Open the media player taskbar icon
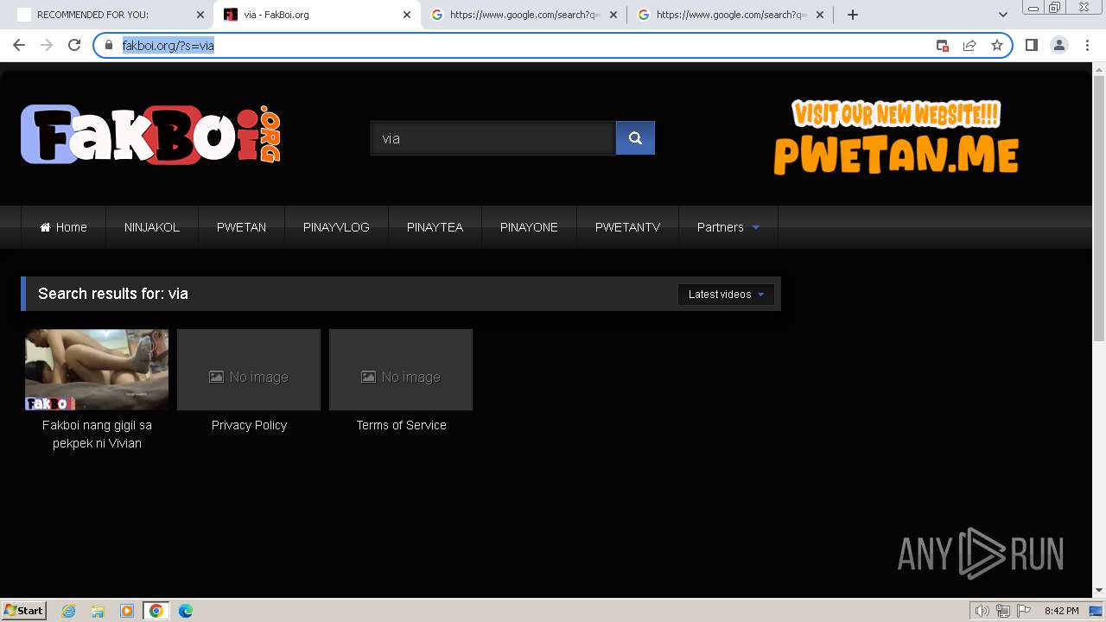1106x622 pixels. click(127, 611)
